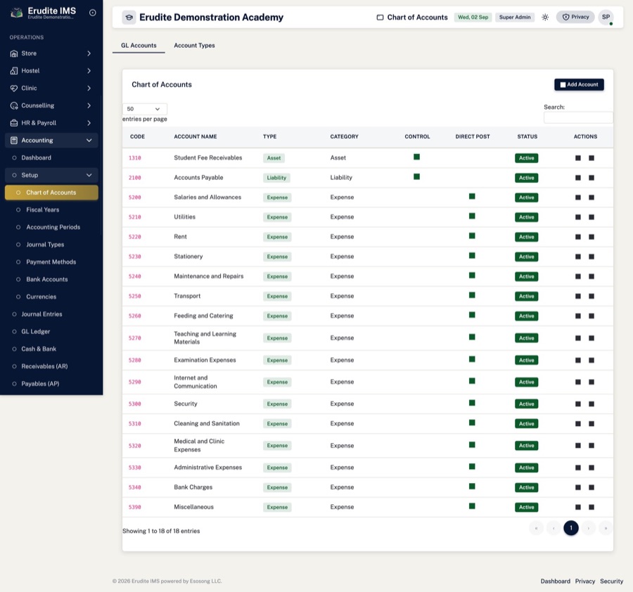Expand the Clinic menu chevron

(x=89, y=89)
